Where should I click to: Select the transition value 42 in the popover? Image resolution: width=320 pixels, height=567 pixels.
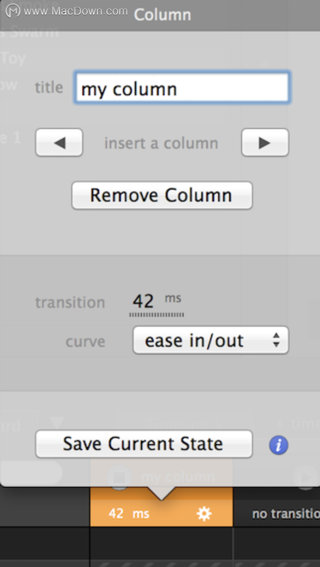click(x=143, y=301)
